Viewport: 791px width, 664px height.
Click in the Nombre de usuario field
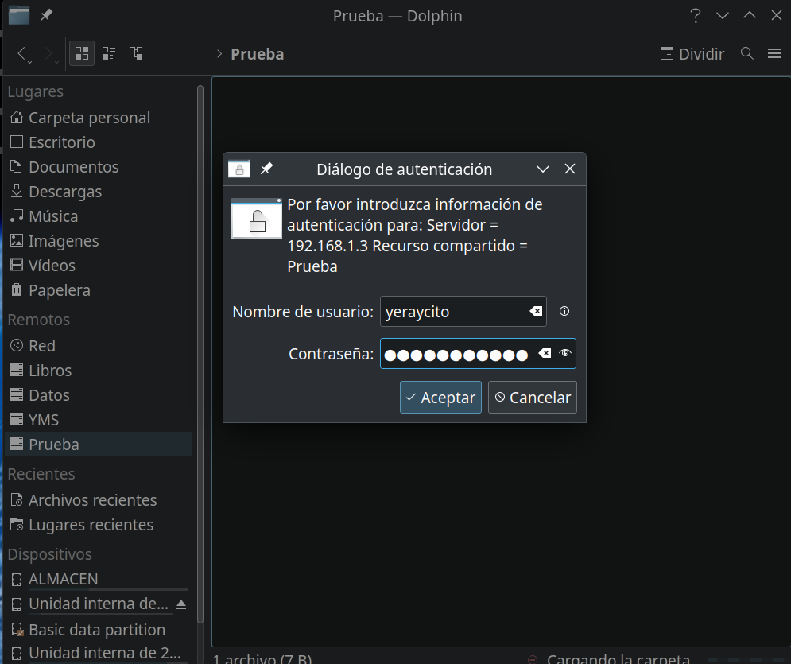[453, 312]
